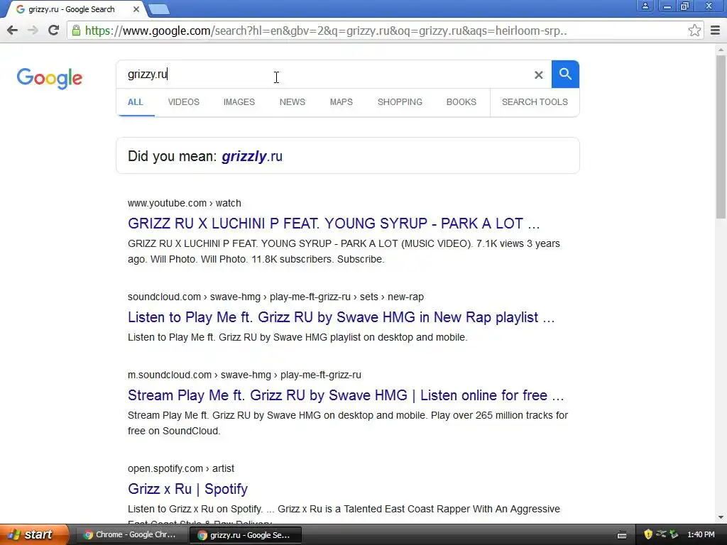Screen dimensions: 727x545
Task: Bookmark this page with the star icon
Action: [x=694, y=31]
